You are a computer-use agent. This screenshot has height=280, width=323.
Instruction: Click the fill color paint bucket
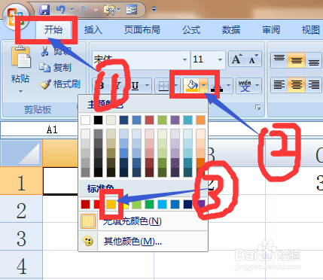tap(192, 85)
